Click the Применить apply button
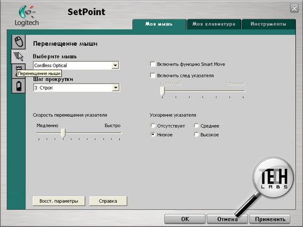Screen dimensions: 303x227 (270, 219)
